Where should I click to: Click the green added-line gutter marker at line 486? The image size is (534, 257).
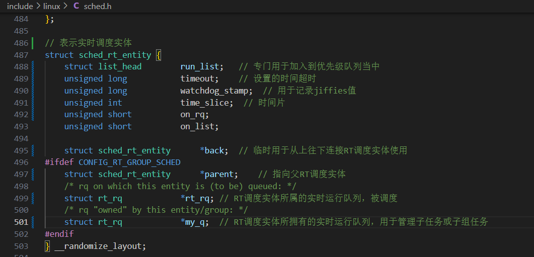[x=33, y=43]
